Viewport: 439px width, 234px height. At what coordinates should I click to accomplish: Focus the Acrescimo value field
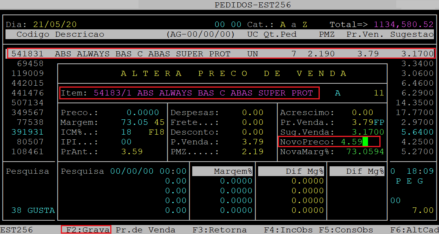tap(362, 113)
